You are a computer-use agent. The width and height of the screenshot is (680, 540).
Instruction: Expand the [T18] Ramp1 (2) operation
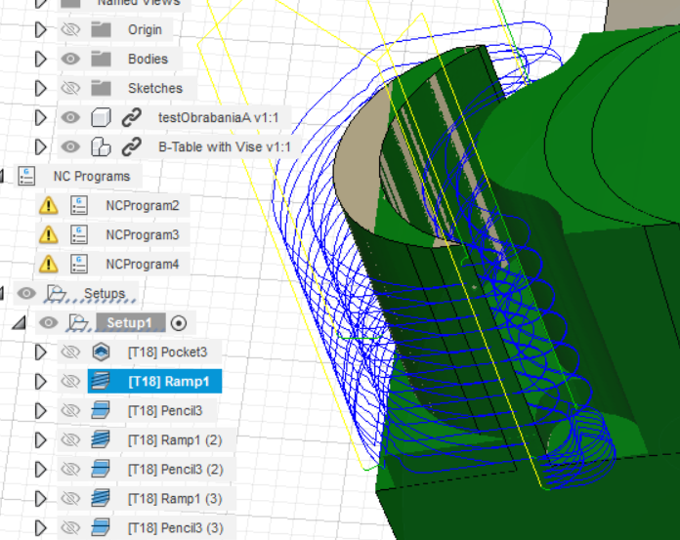[40, 439]
